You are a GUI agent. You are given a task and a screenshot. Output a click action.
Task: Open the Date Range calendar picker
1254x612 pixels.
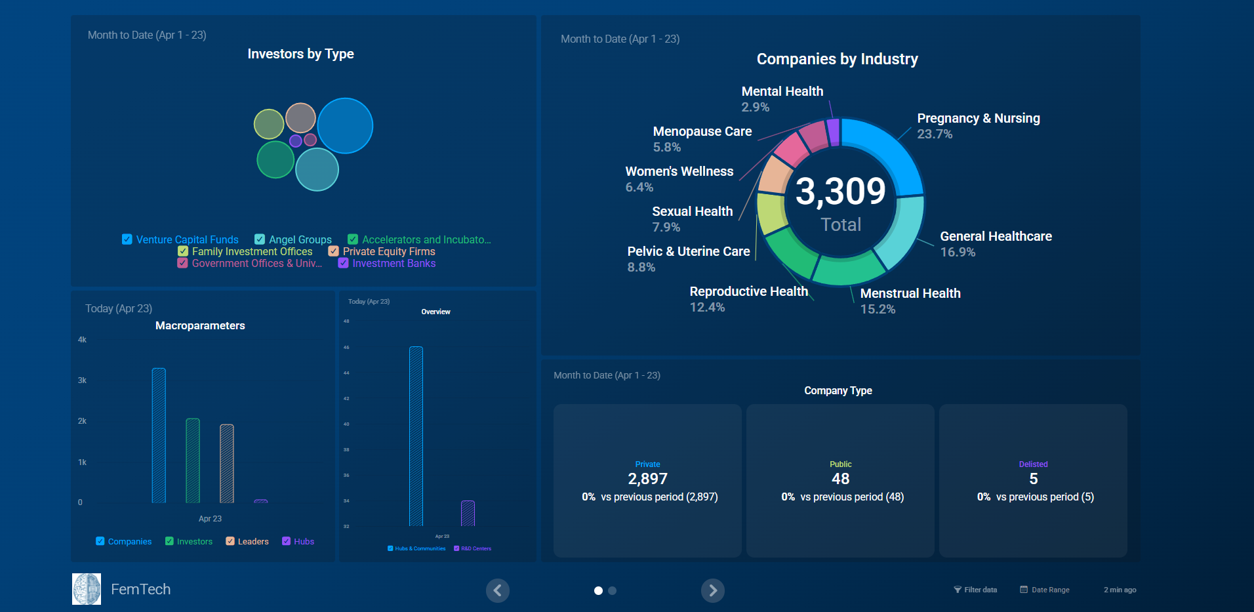point(1044,590)
